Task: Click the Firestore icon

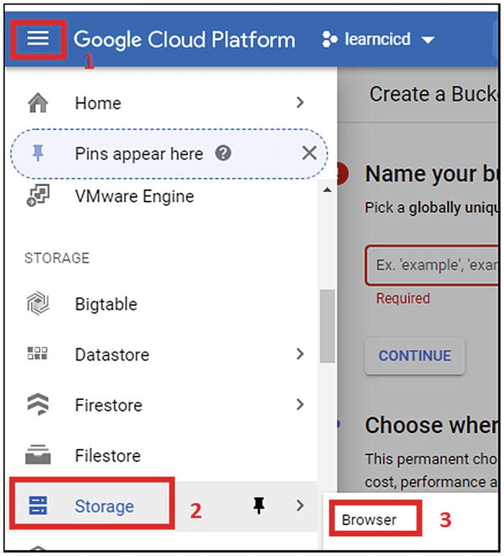Action: [37, 405]
